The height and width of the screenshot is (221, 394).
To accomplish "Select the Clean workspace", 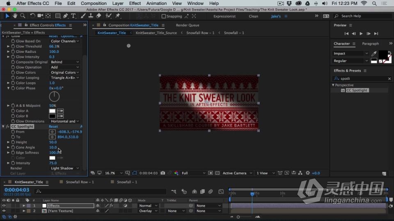I will click(x=253, y=16).
